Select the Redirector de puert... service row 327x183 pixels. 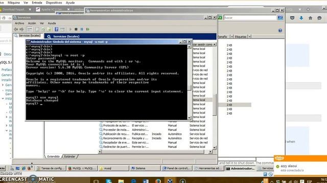pyautogui.click(x=155, y=147)
